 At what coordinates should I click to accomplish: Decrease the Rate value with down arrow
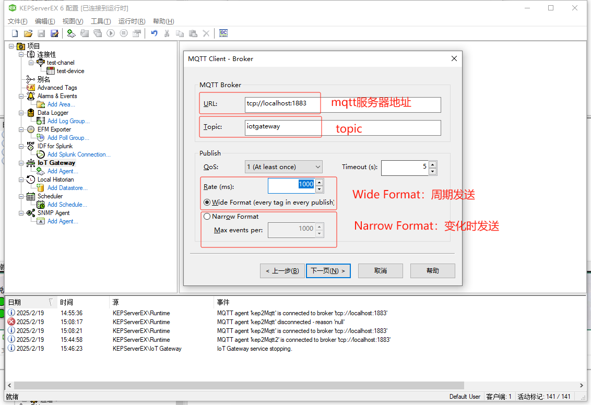pyautogui.click(x=319, y=189)
